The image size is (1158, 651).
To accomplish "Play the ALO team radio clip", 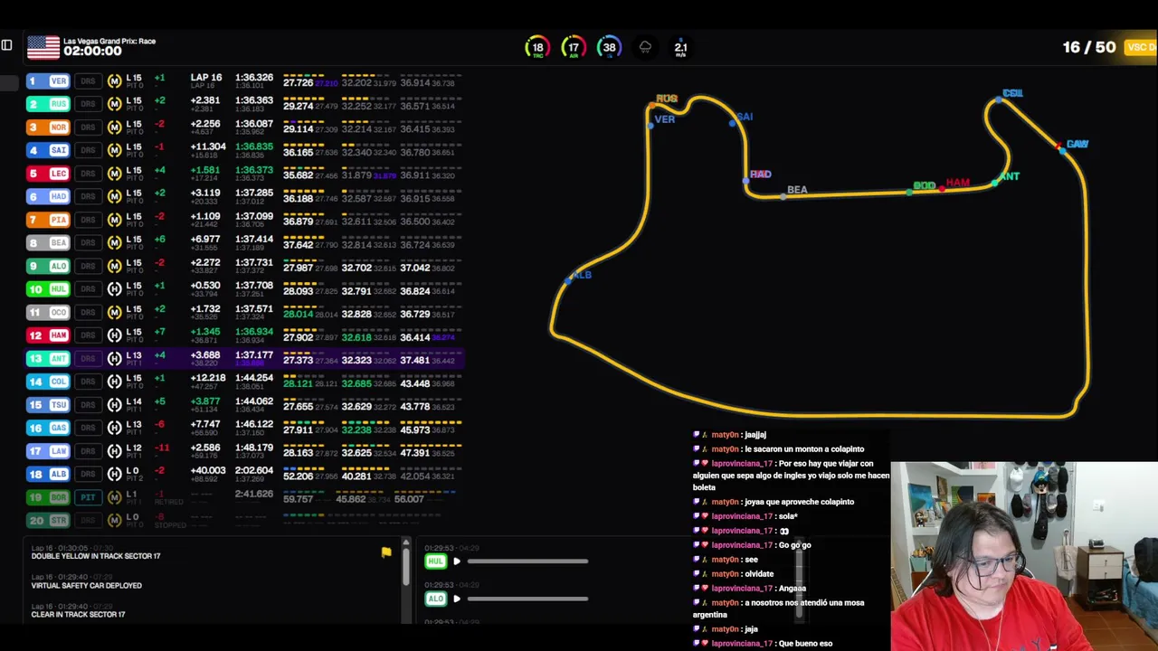I will tap(456, 599).
